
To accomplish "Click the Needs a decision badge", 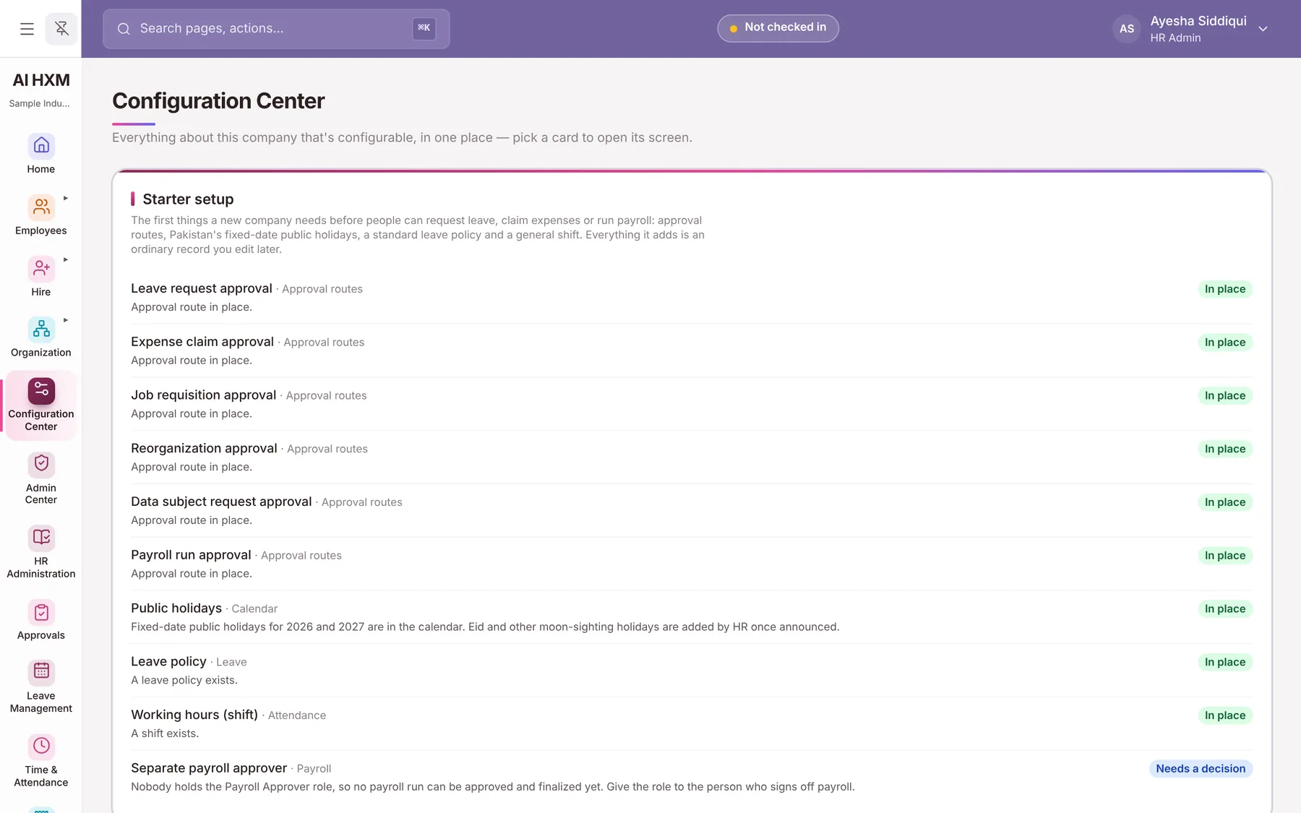I will click(x=1201, y=769).
